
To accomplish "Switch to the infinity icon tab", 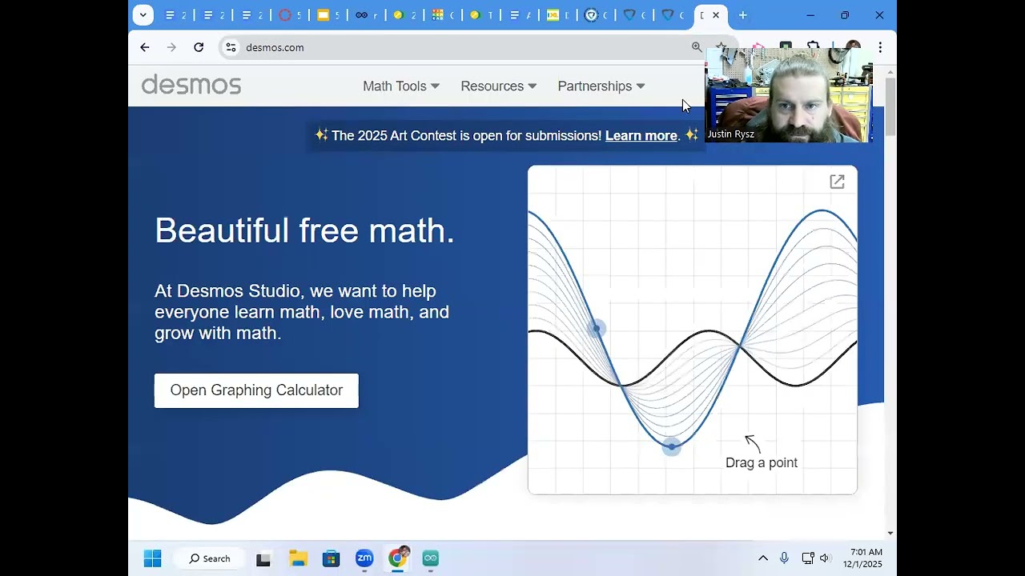I will (x=362, y=15).
